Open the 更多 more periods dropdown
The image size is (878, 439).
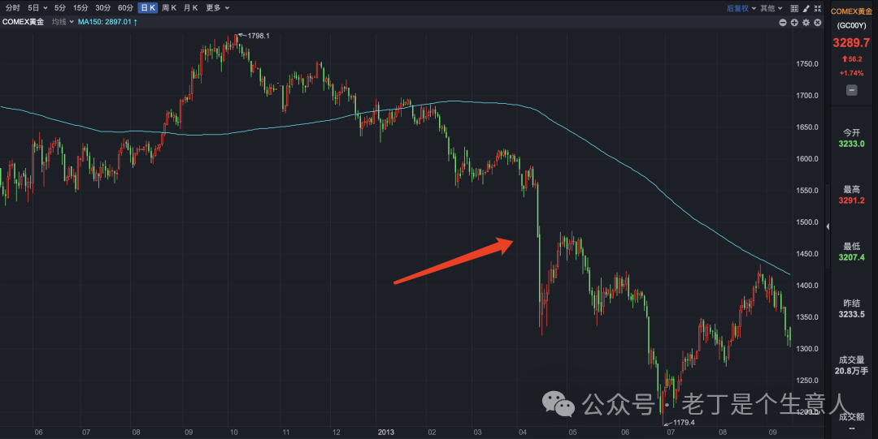217,8
